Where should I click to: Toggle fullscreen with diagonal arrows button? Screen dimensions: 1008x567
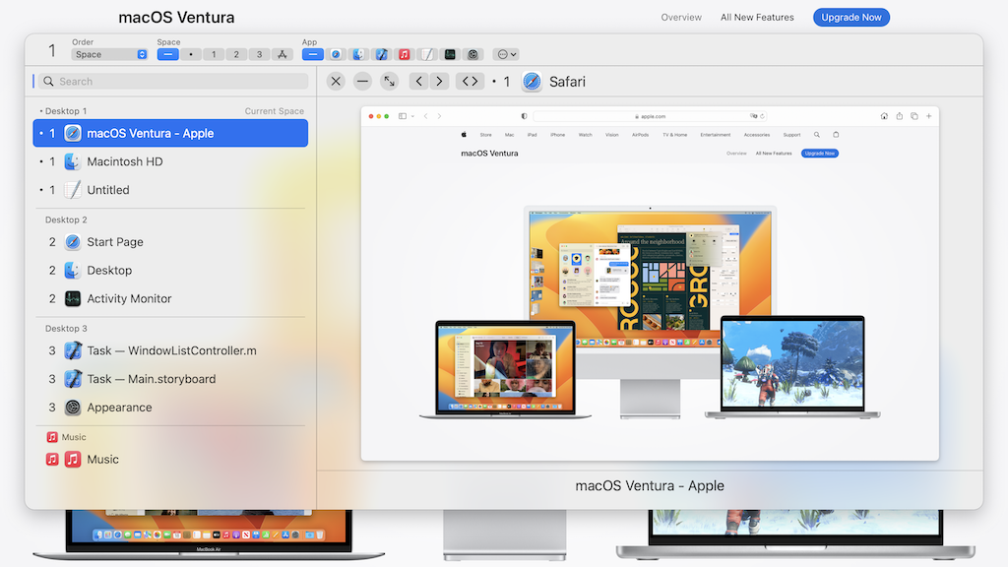click(x=389, y=82)
